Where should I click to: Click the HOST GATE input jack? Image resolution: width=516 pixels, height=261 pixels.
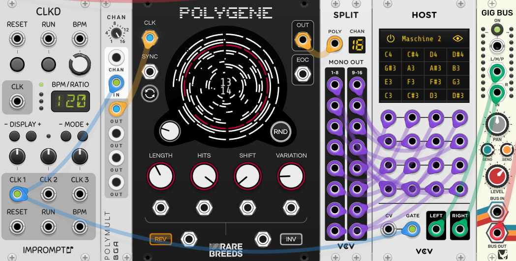click(412, 228)
